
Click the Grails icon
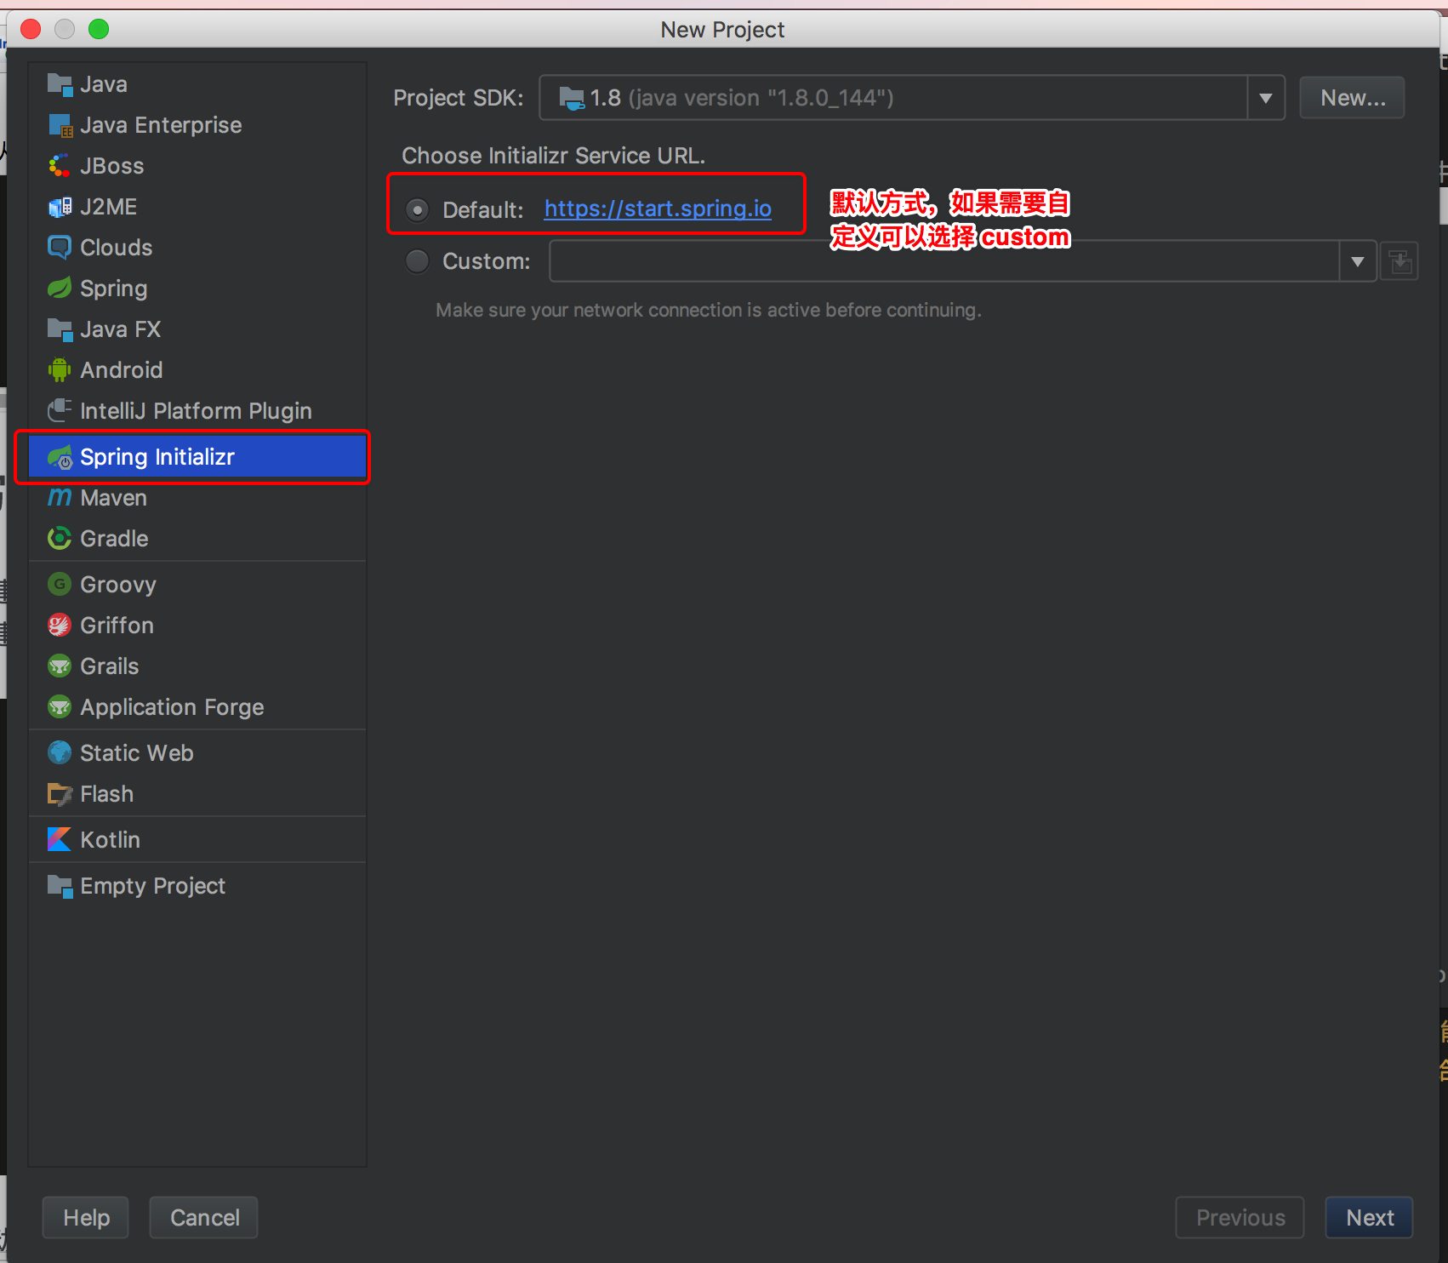click(60, 666)
